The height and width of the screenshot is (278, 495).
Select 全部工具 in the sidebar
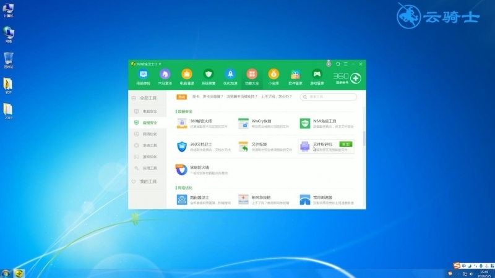(147, 98)
